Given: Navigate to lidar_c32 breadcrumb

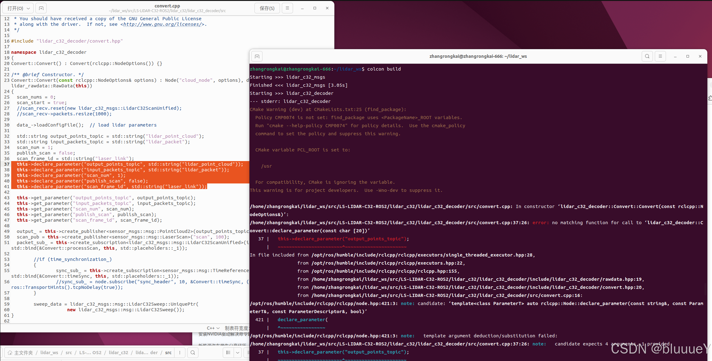Looking at the screenshot, I should [118, 353].
